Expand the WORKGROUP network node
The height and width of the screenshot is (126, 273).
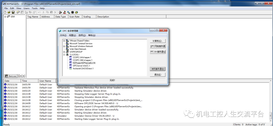tap(64, 52)
